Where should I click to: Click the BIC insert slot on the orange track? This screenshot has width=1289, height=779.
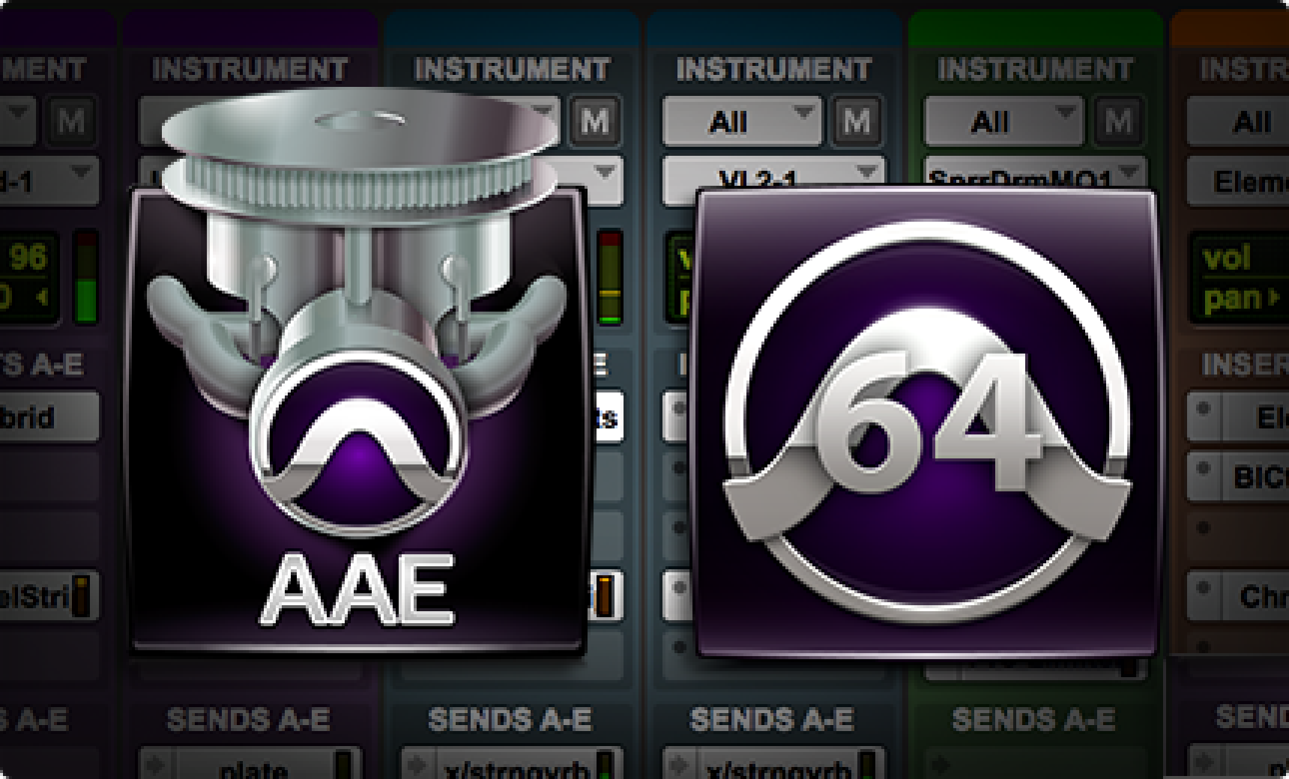[x=1237, y=476]
